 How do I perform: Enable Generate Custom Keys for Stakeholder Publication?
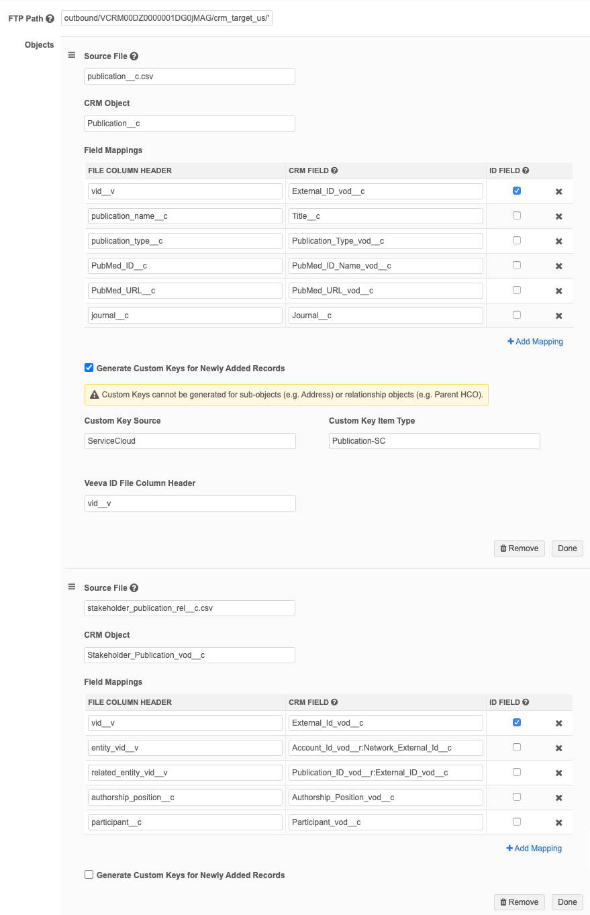[x=89, y=875]
